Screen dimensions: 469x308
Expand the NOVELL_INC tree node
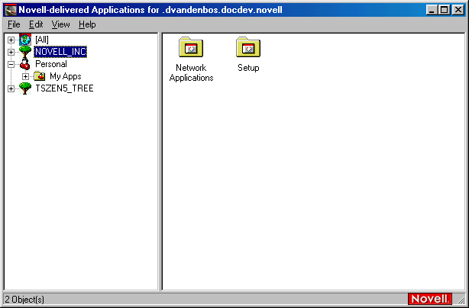tap(11, 52)
